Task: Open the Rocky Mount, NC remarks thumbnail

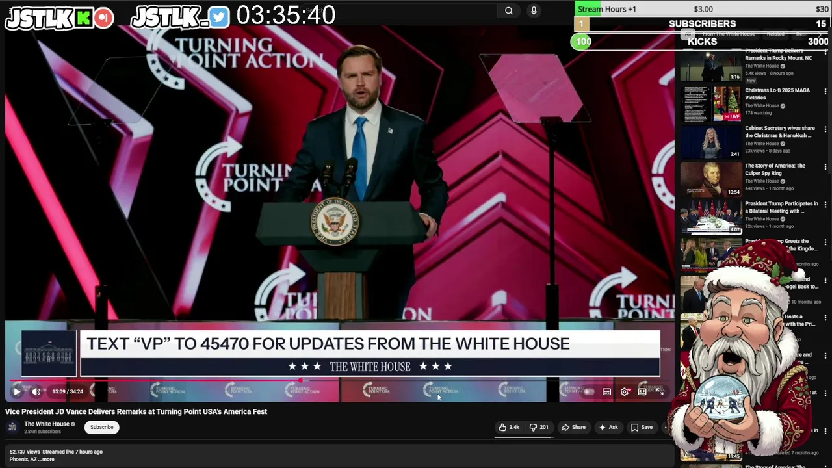Action: [x=711, y=65]
